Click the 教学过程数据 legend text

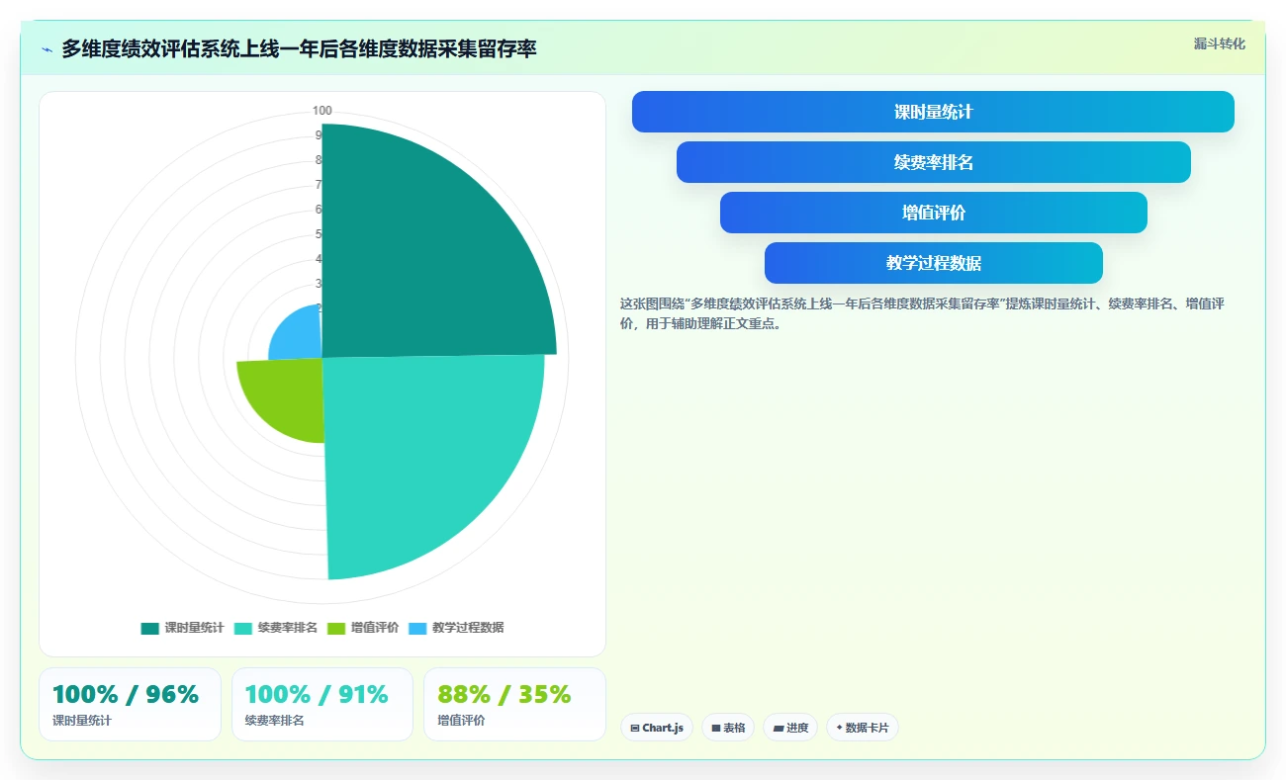pos(468,628)
